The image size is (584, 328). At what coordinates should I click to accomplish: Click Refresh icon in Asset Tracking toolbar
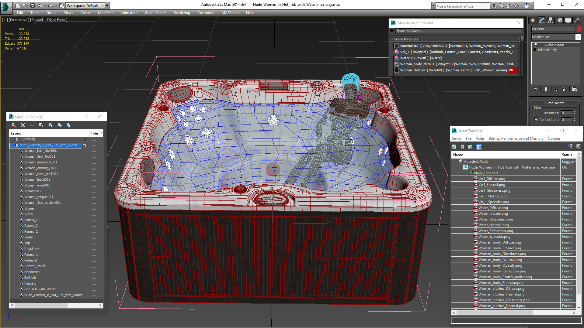[x=454, y=147]
